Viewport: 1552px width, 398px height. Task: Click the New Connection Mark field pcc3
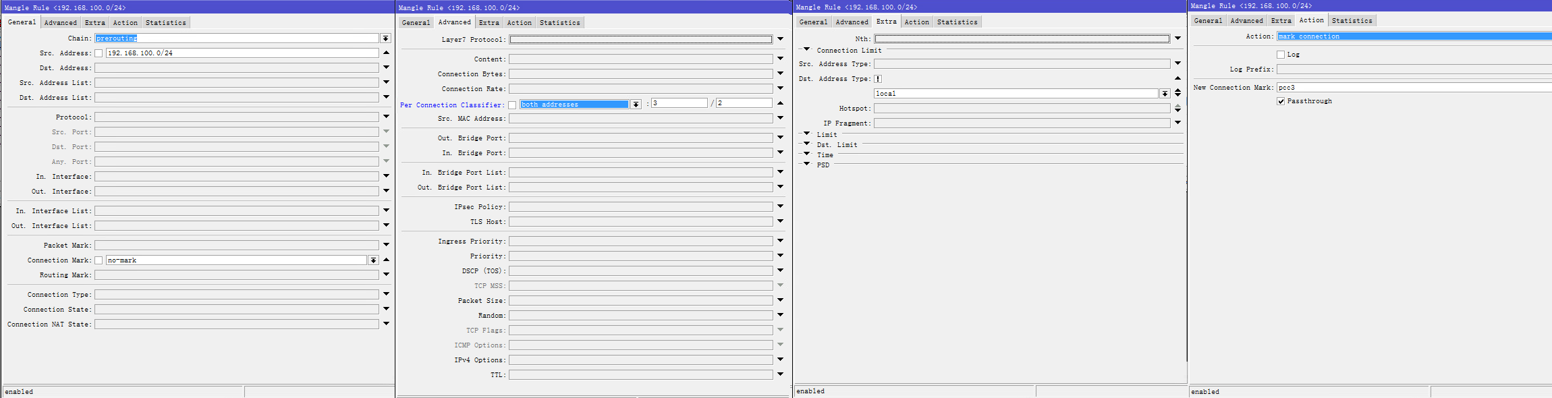click(1410, 88)
